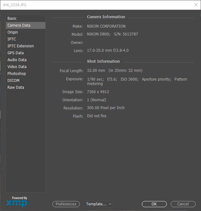The height and width of the screenshot is (211, 201).
Task: Click the Preferences button
Action: pyautogui.click(x=66, y=204)
